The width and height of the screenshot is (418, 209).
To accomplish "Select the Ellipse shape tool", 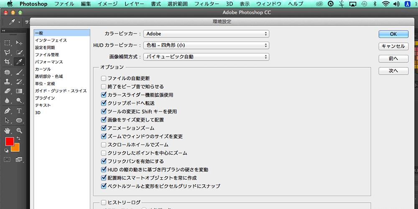I will (x=19, y=120).
